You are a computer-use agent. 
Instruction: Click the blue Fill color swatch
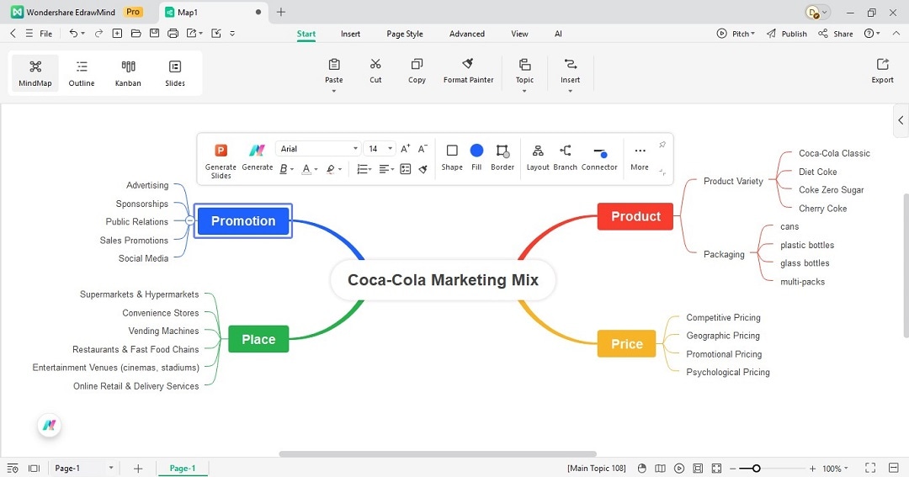pyautogui.click(x=476, y=151)
